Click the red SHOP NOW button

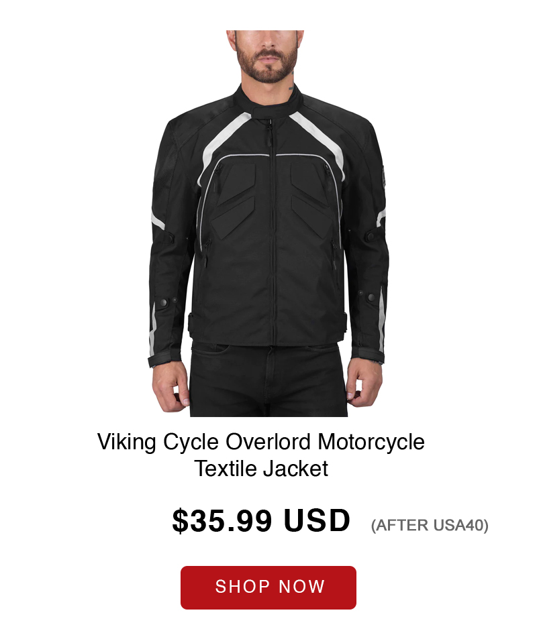tap(268, 587)
